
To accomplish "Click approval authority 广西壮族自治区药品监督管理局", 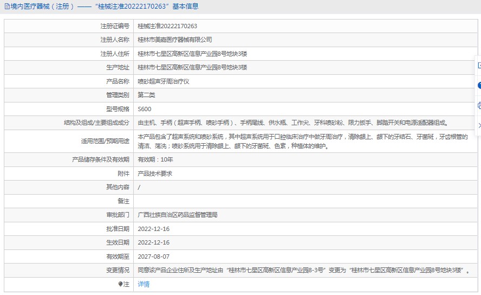I will click(x=178, y=215).
